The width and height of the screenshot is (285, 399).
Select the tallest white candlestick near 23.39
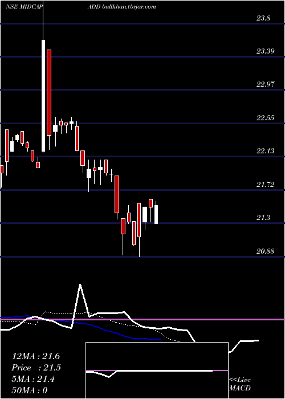point(43,96)
